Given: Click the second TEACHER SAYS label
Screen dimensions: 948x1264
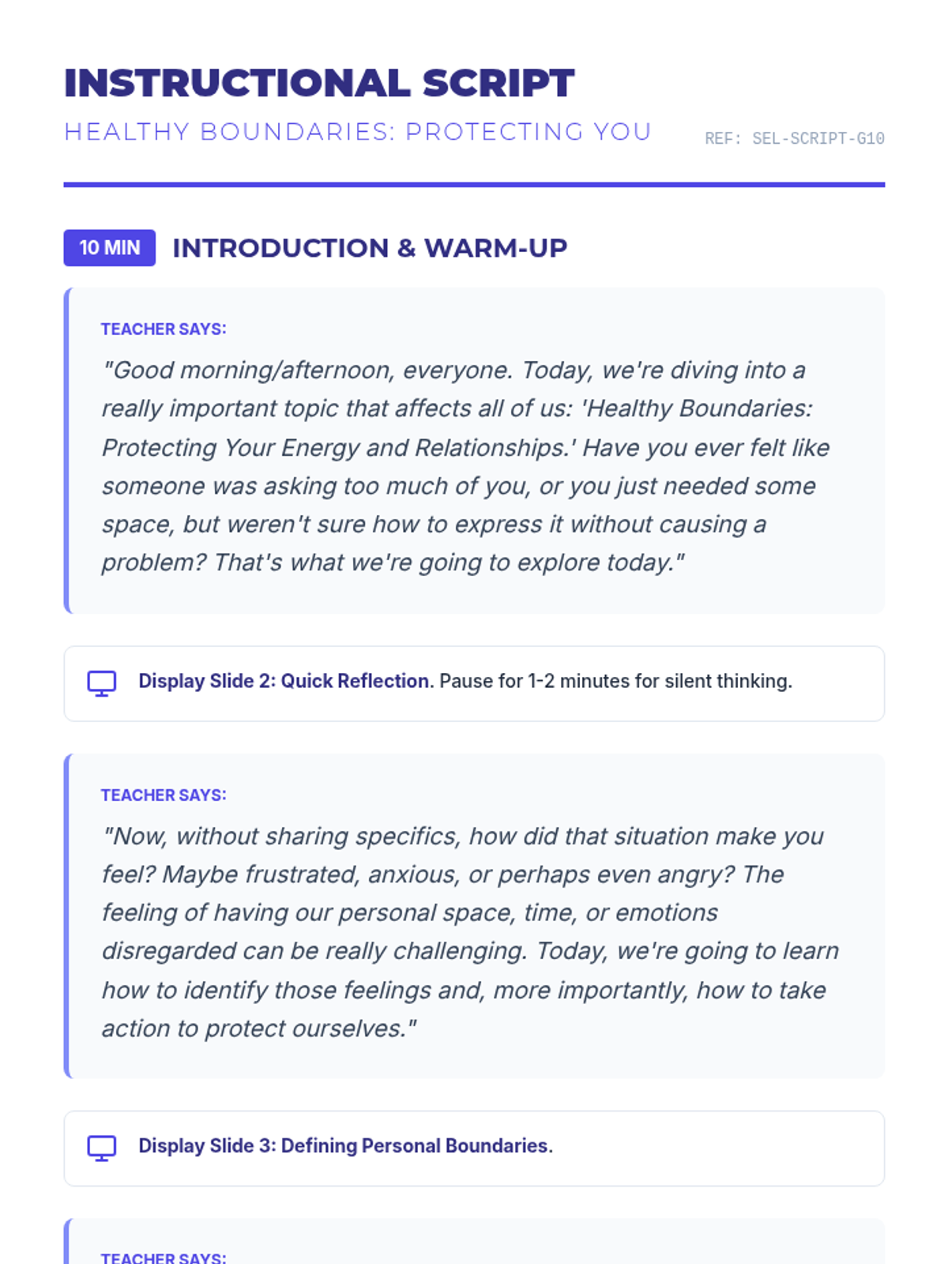Looking at the screenshot, I should 164,795.
